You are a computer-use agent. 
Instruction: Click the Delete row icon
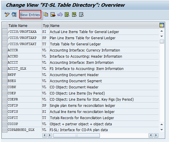point(53,15)
